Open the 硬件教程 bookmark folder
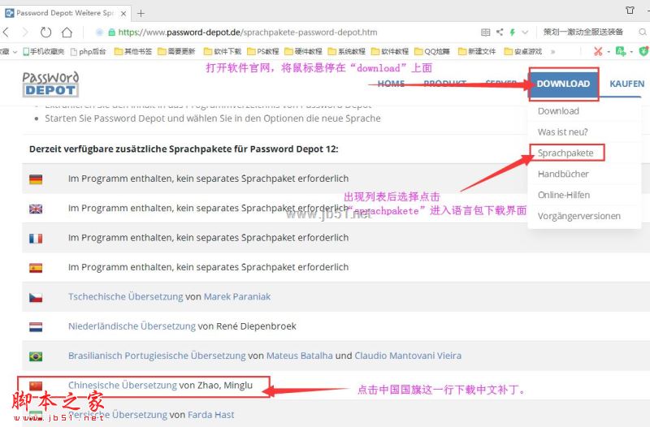Viewport: 650px width, 427px height. pos(303,51)
